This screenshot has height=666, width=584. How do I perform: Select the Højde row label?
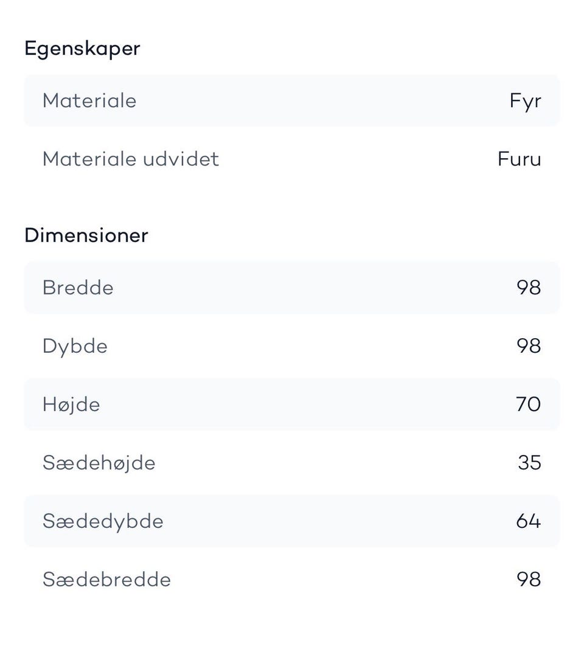71,405
